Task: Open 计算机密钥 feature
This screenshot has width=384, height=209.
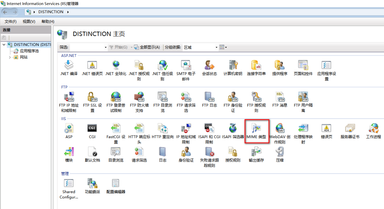Action: coord(233,68)
